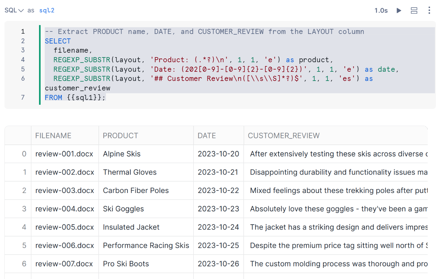Toggle the cell layout split view icon

pos(414,10)
